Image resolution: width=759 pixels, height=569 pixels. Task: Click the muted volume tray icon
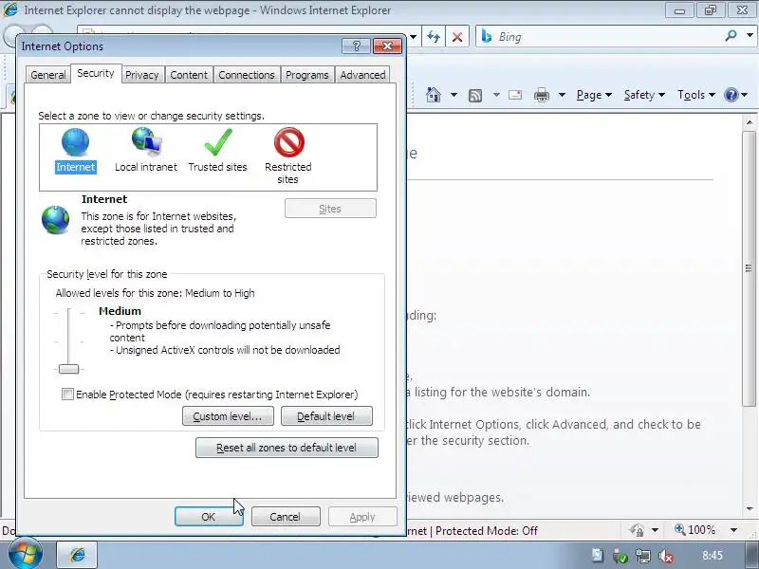point(666,556)
